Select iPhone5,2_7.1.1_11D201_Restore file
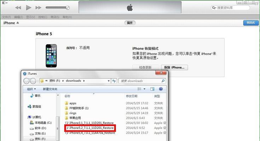Screen dimensions: 260x141 (x=91, y=128)
